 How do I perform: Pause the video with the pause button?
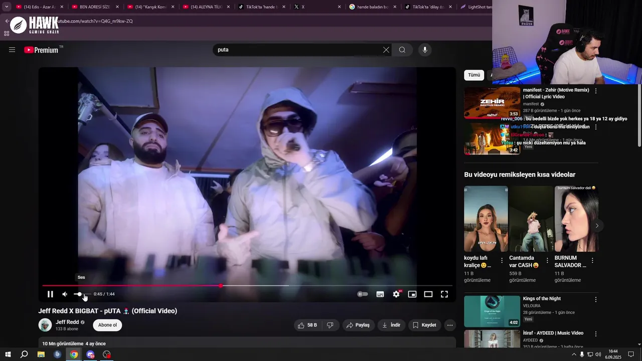coord(50,294)
